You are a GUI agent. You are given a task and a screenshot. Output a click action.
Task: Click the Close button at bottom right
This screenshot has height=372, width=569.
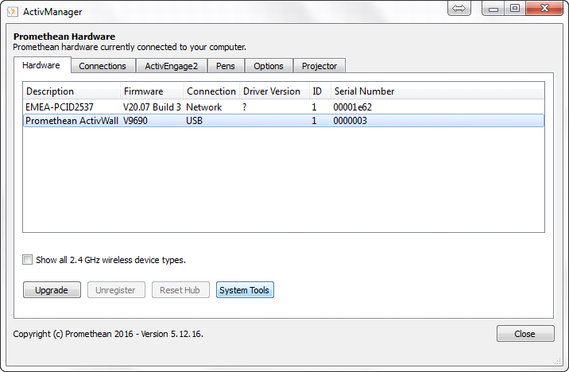pos(525,334)
